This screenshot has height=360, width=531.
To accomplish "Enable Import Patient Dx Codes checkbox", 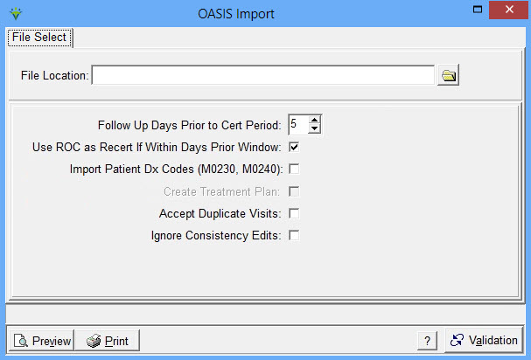I will [x=295, y=169].
